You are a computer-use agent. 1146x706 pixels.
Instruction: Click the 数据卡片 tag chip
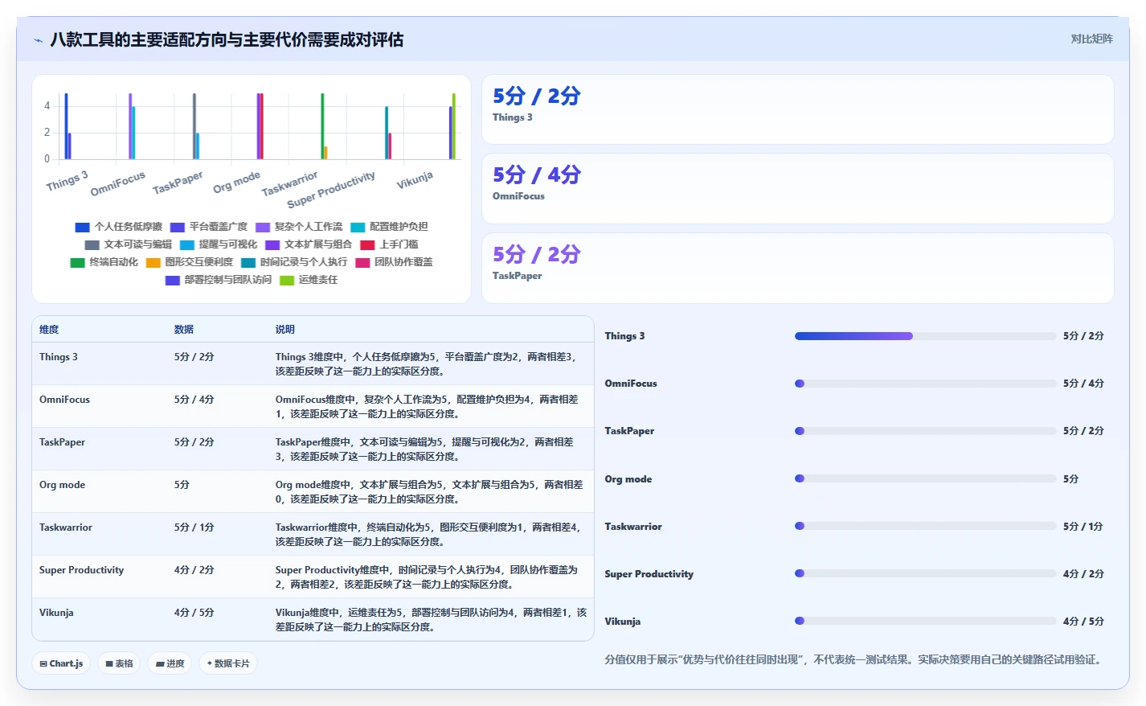(x=228, y=663)
